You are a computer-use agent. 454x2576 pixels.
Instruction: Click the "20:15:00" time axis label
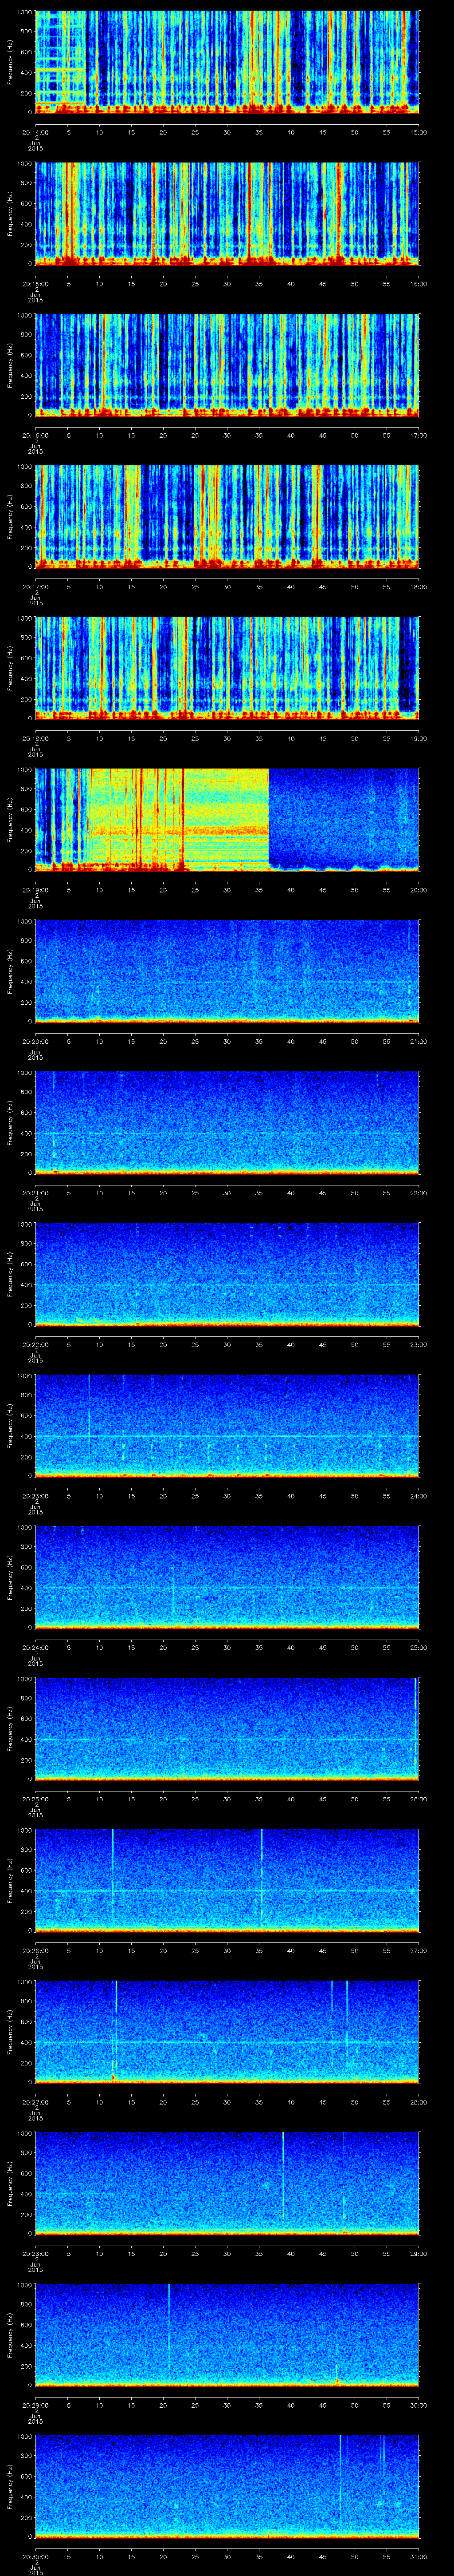pyautogui.click(x=36, y=284)
